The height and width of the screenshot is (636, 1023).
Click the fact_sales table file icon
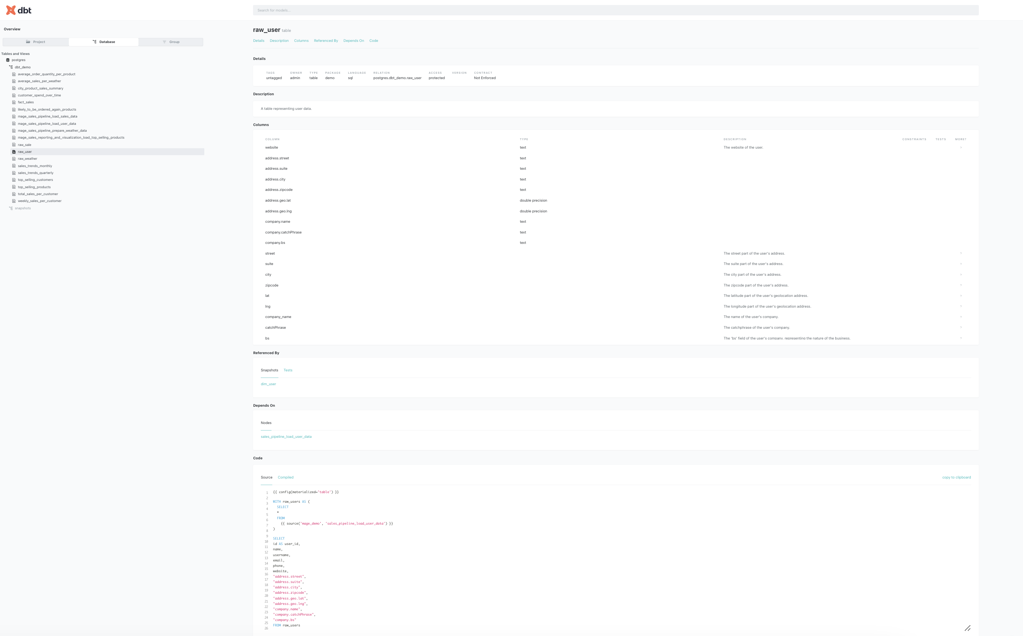click(14, 102)
